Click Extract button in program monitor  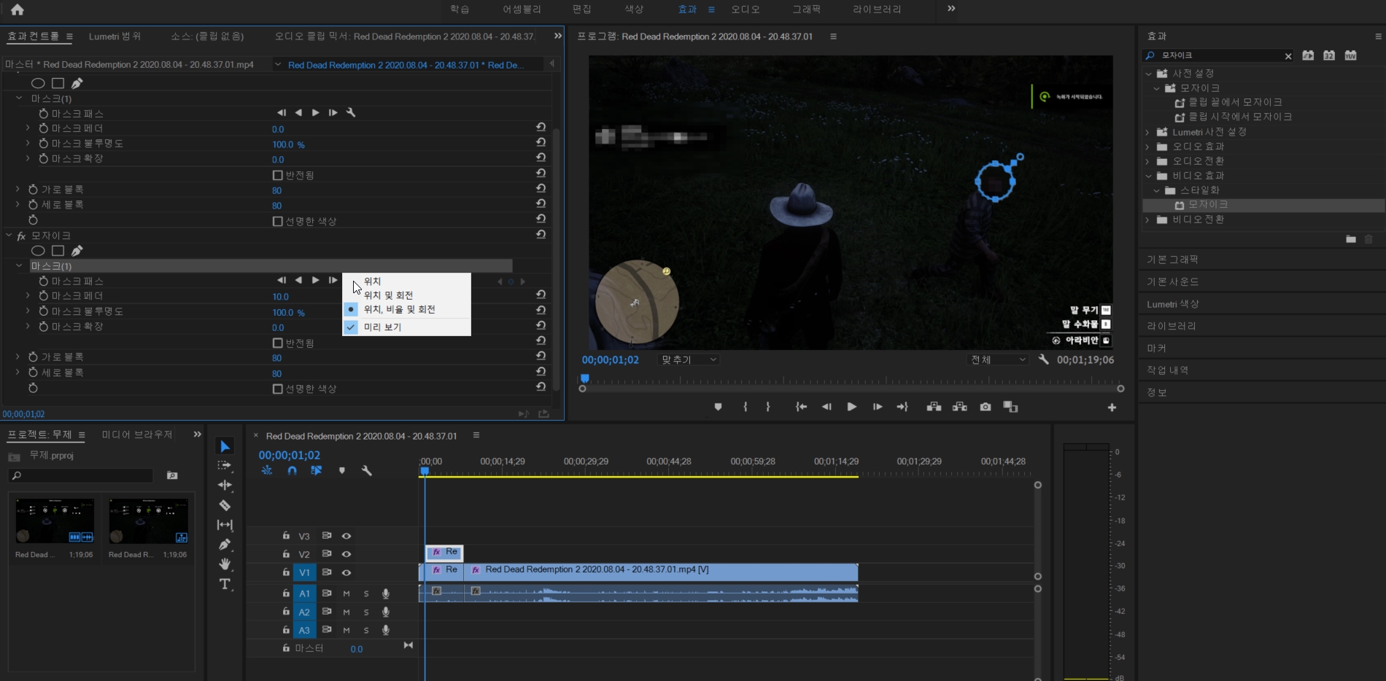point(960,407)
